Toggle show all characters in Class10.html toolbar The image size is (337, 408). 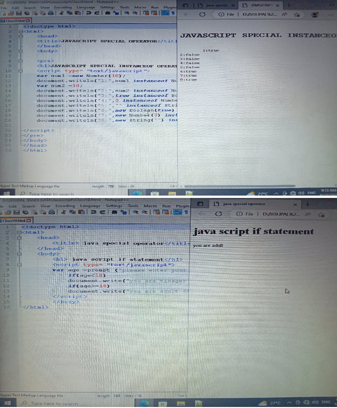(x=185, y=212)
